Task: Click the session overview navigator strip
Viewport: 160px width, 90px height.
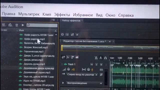Action: (110, 48)
